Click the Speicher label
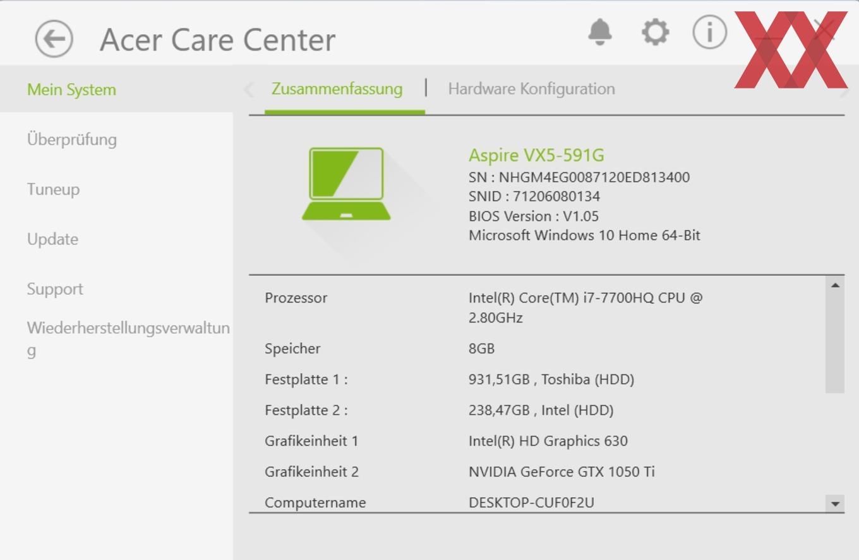 click(x=292, y=349)
